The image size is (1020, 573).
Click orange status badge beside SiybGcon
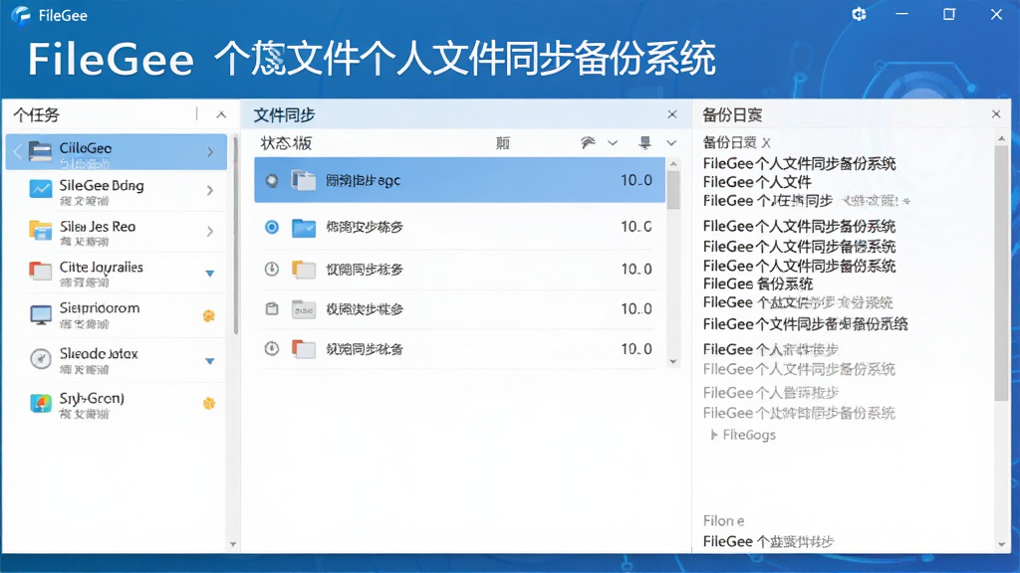pos(209,404)
